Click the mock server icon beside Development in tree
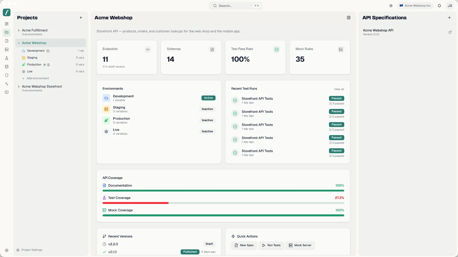458x257 pixels. (48, 51)
